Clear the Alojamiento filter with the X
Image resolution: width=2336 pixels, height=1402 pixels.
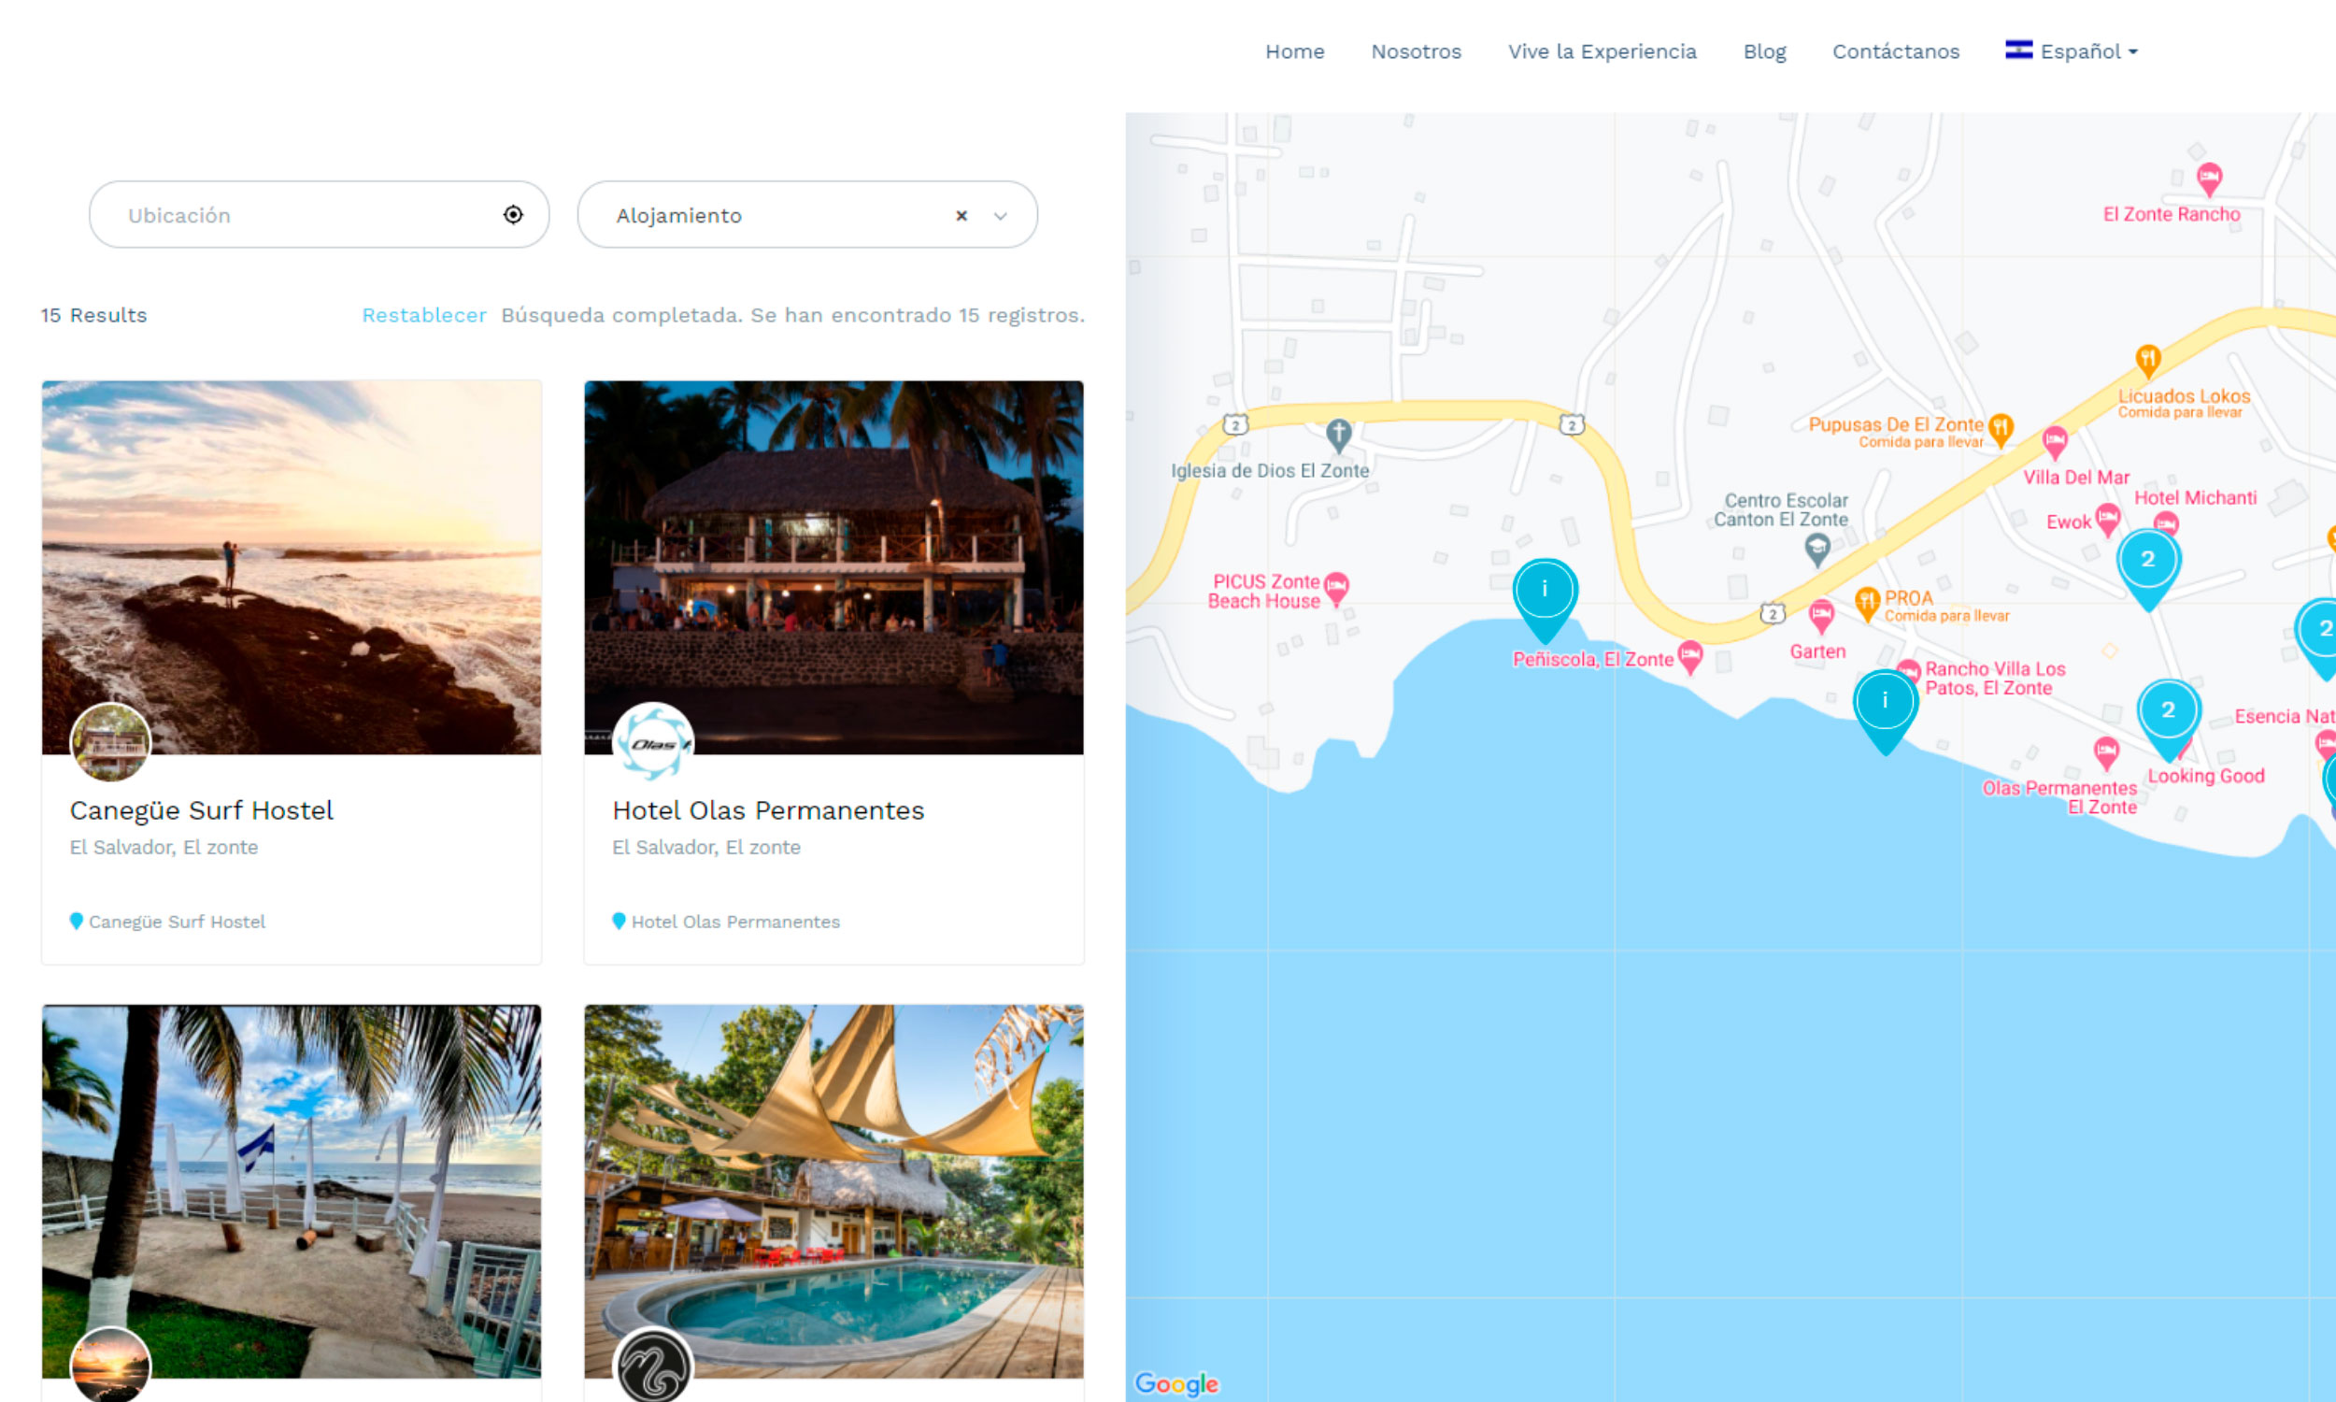tap(961, 215)
